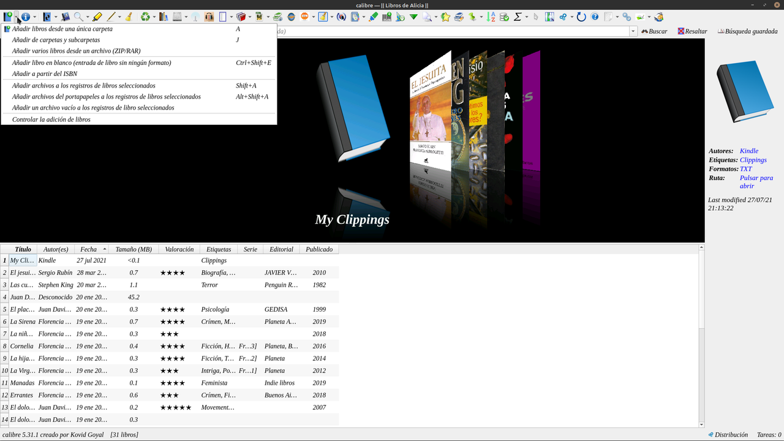Click the green marker pen toolbar icon
The image size is (784, 441).
point(373,17)
